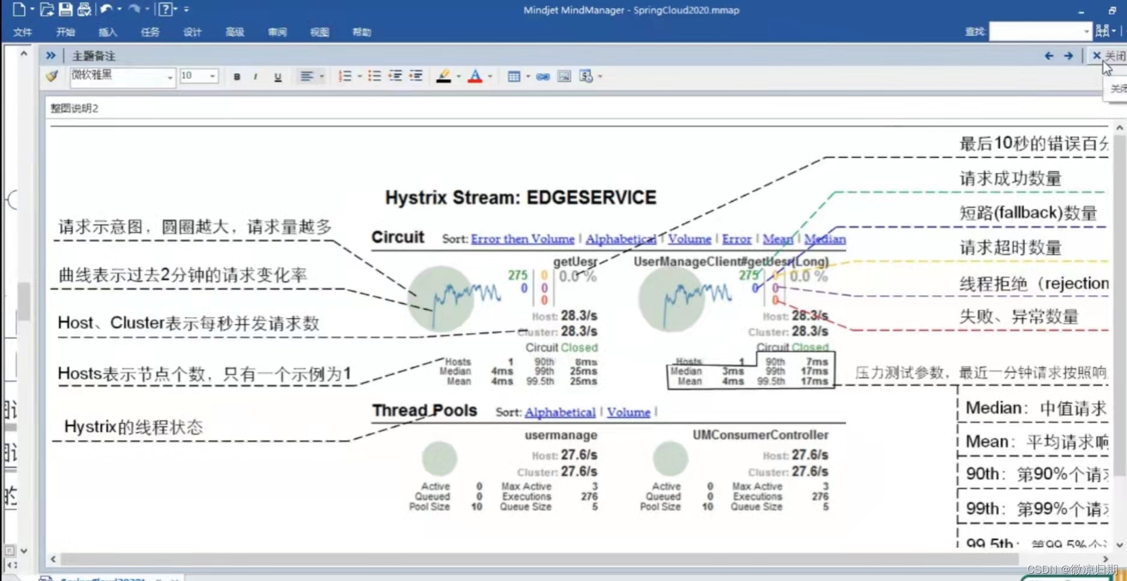Image resolution: width=1127 pixels, height=581 pixels.
Task: Open the 高级 ribbon tab
Action: click(x=235, y=32)
